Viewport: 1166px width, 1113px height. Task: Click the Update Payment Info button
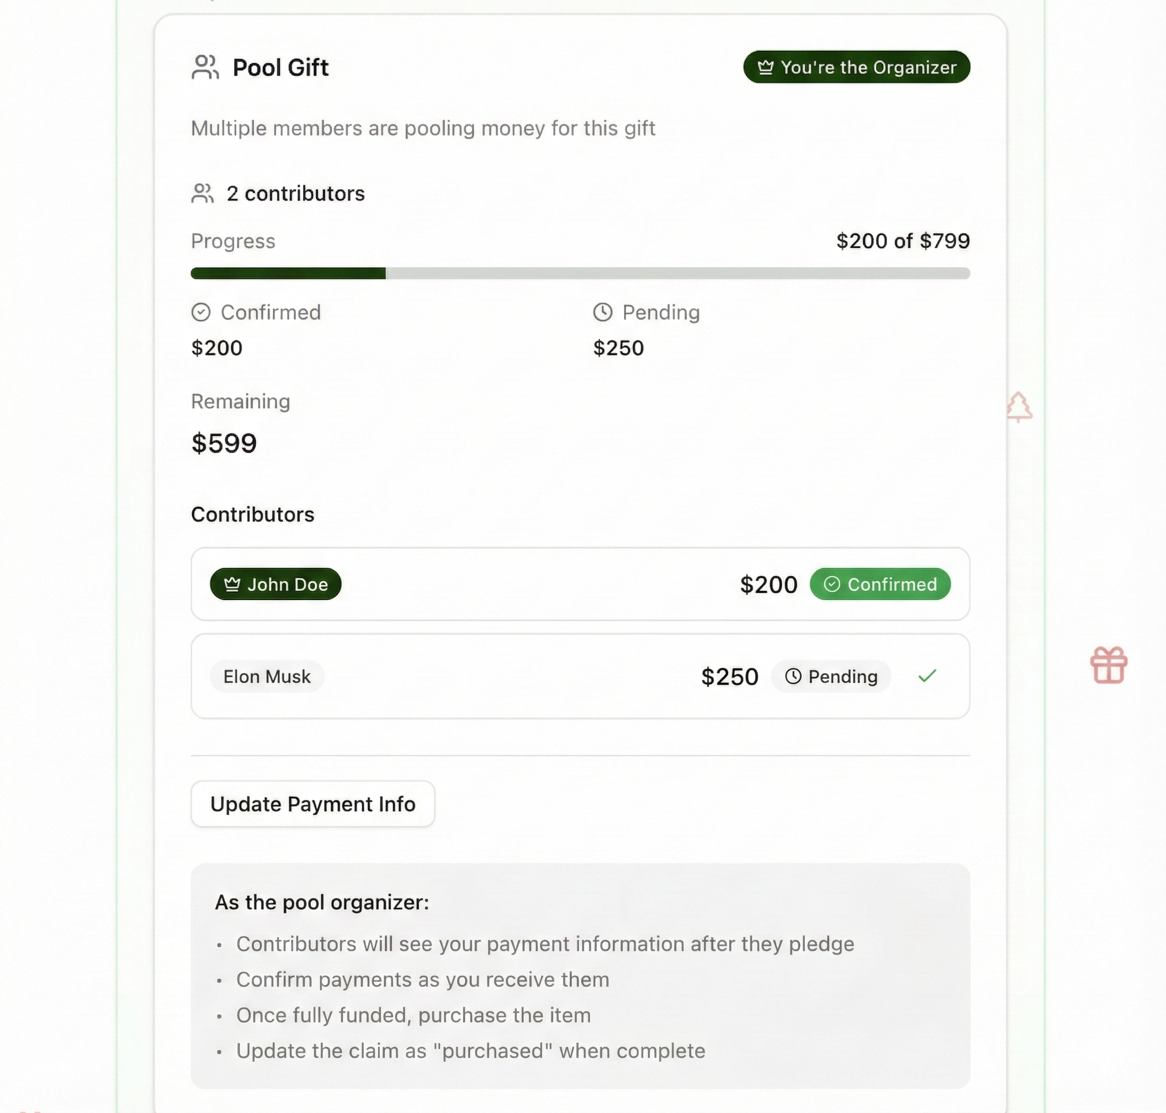click(x=312, y=804)
